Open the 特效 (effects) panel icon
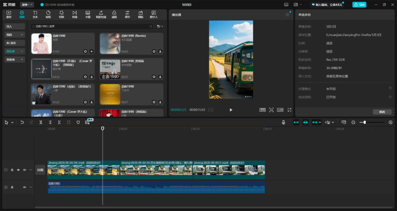Screen dimensions: 397x211 point(61,14)
